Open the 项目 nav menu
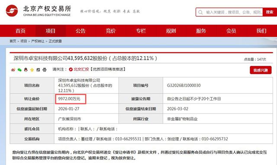 (x=51, y=31)
